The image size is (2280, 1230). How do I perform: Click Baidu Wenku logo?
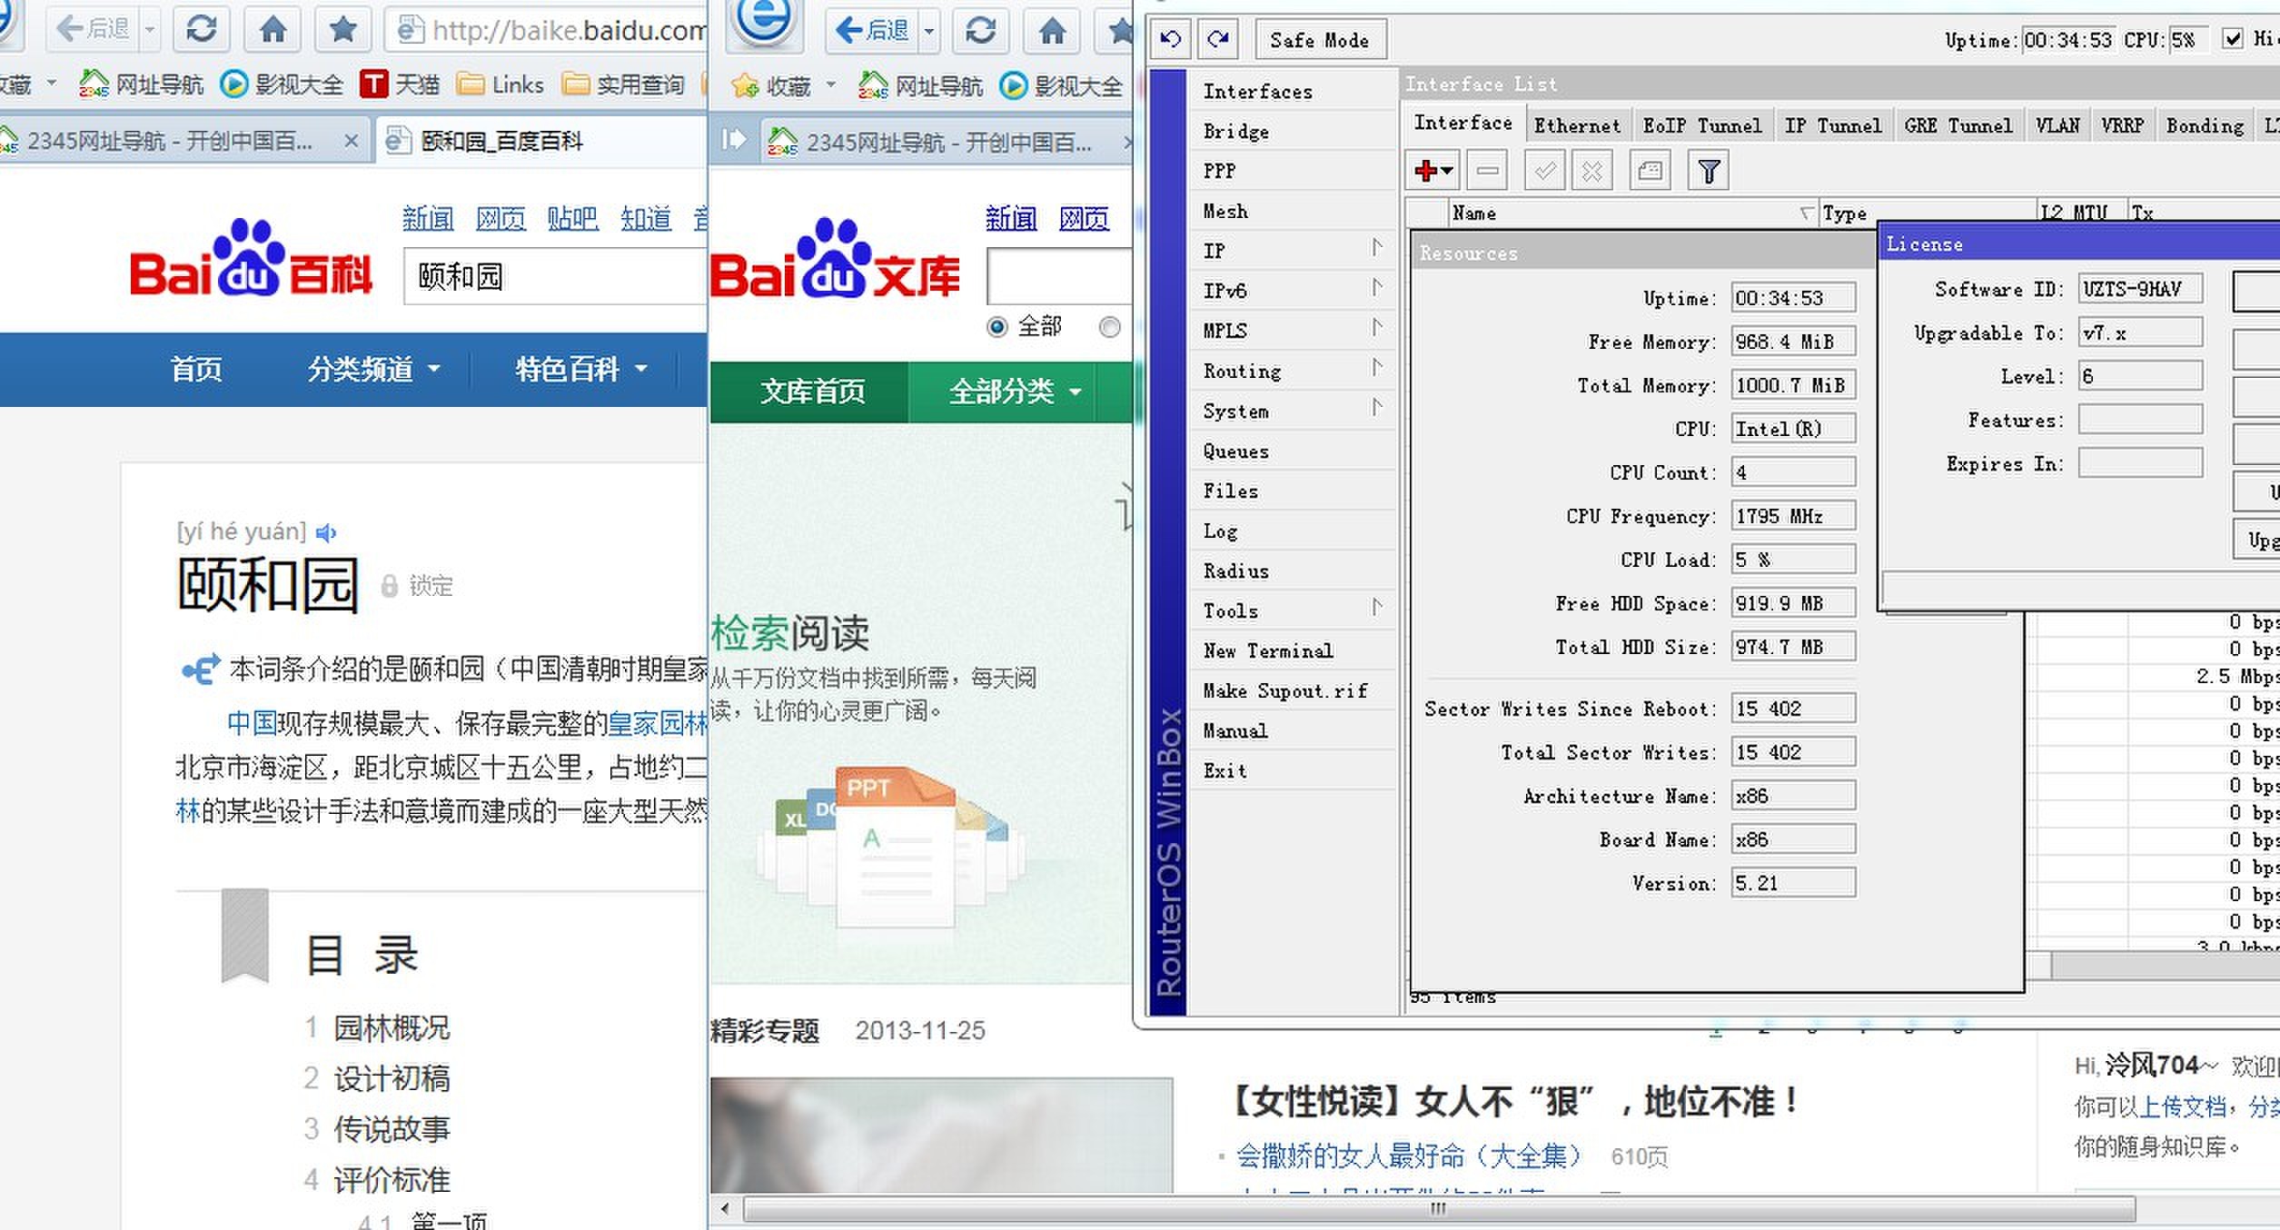tap(834, 258)
